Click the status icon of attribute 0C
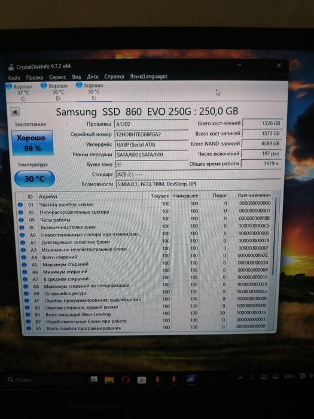The height and width of the screenshot is (419, 314). click(x=22, y=227)
